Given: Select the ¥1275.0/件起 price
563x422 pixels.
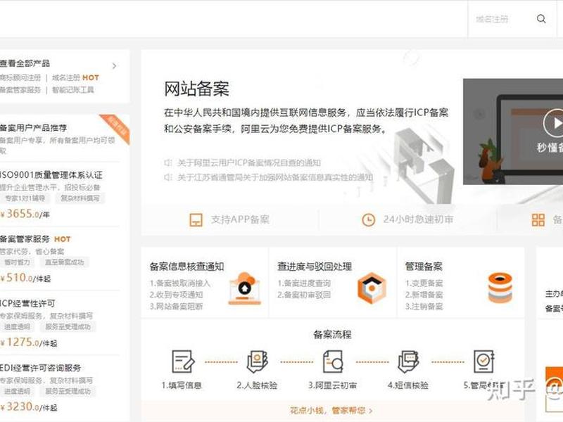Looking at the screenshot, I should (x=29, y=342).
